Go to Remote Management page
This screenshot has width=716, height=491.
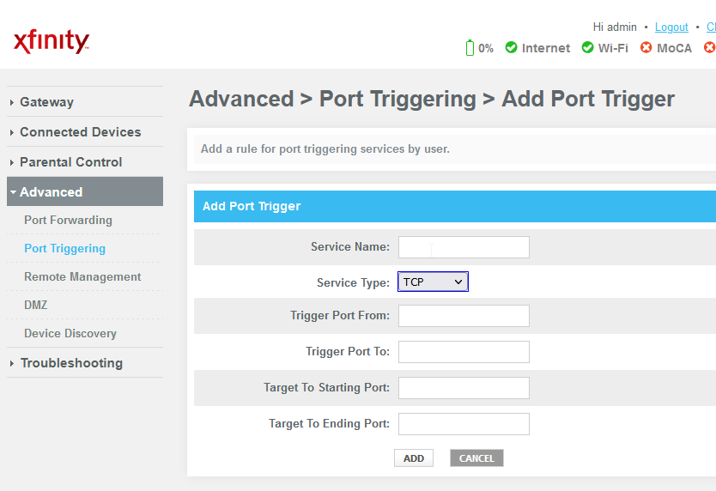tap(82, 277)
